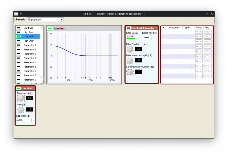Click the window menu icon in title bar

(x=16, y=14)
